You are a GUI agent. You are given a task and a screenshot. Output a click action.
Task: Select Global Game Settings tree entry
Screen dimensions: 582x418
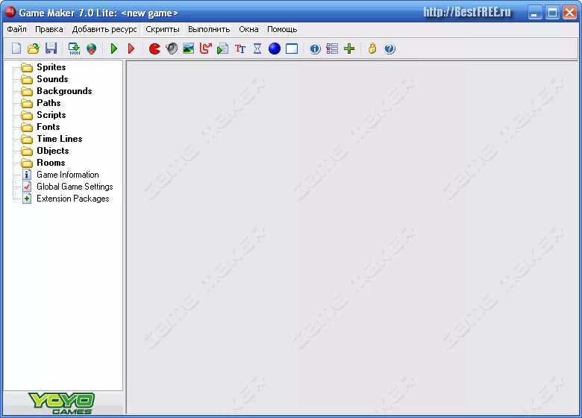(75, 187)
